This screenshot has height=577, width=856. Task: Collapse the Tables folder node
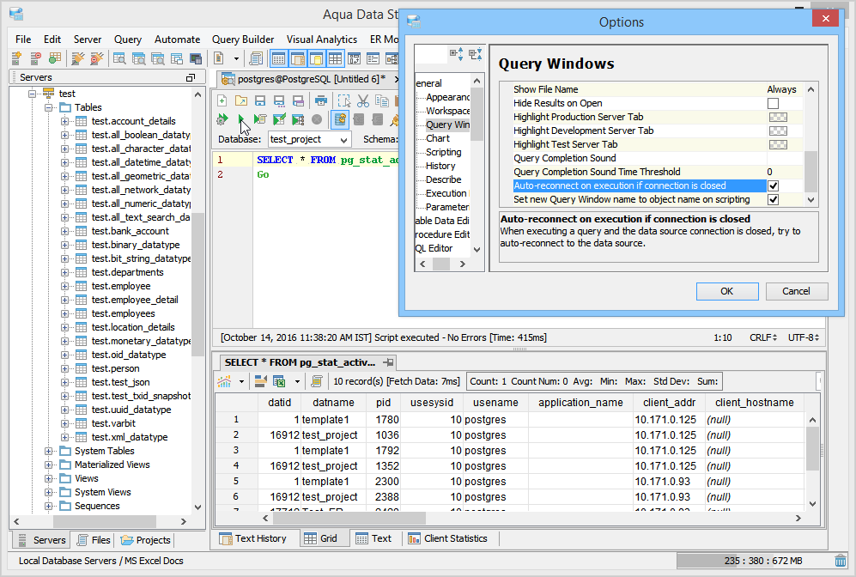pos(49,107)
